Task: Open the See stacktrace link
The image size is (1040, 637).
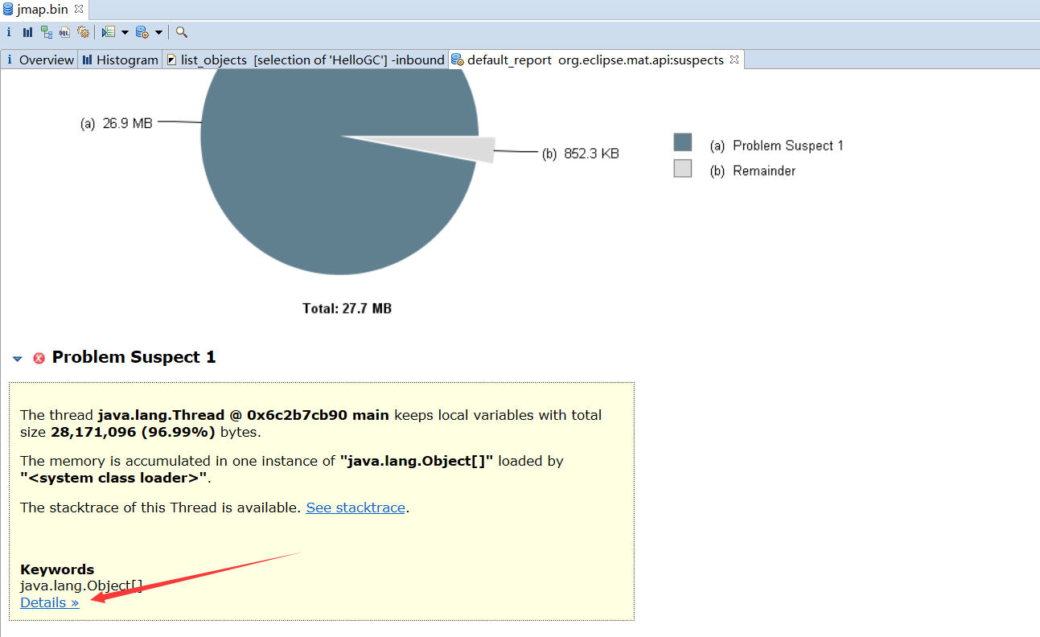Action: point(356,508)
